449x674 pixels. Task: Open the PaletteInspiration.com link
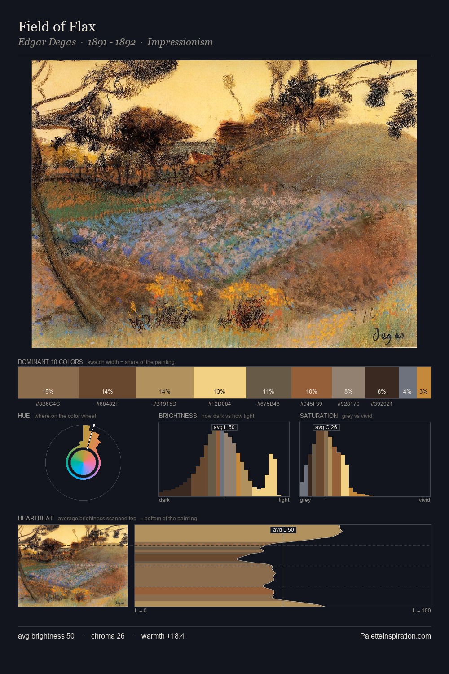(396, 636)
